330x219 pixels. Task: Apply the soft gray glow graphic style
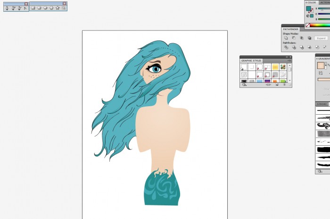[267, 75]
